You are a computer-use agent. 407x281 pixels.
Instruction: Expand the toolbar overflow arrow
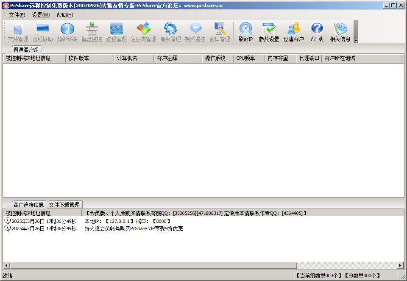pyautogui.click(x=356, y=41)
